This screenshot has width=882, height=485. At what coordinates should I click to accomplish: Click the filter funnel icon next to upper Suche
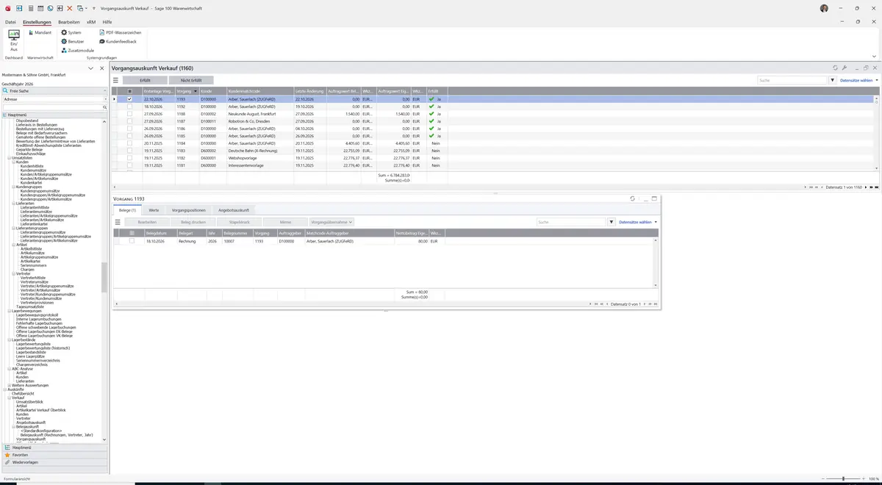(833, 80)
